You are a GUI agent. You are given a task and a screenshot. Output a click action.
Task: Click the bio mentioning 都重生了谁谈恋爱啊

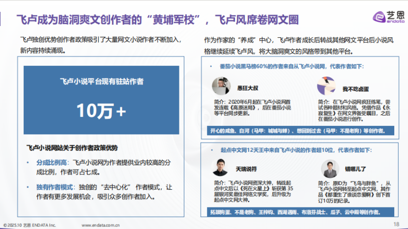tap(354, 192)
